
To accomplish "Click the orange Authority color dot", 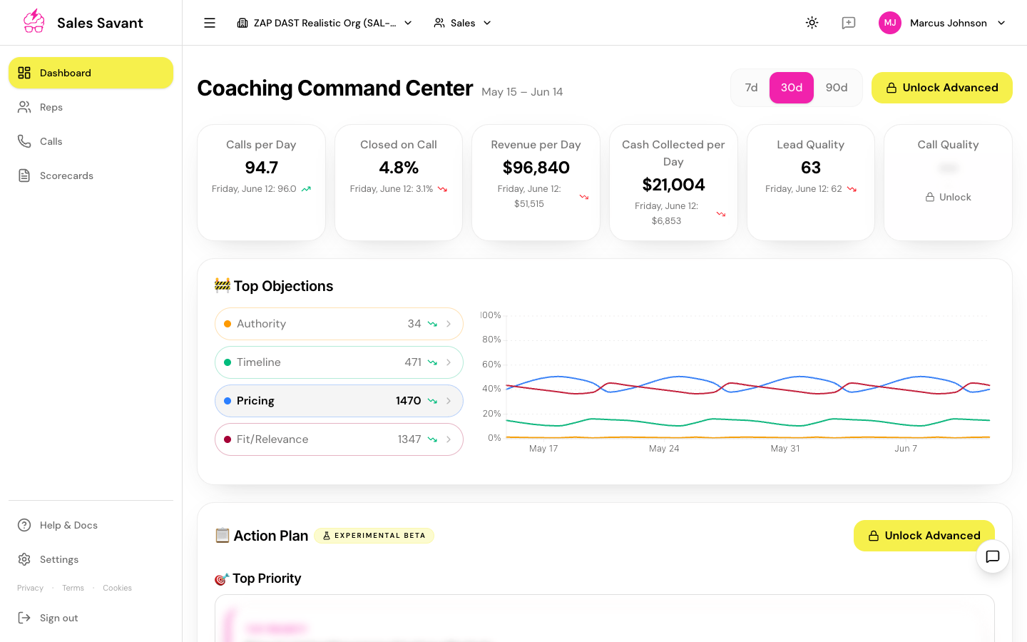I will [x=228, y=324].
